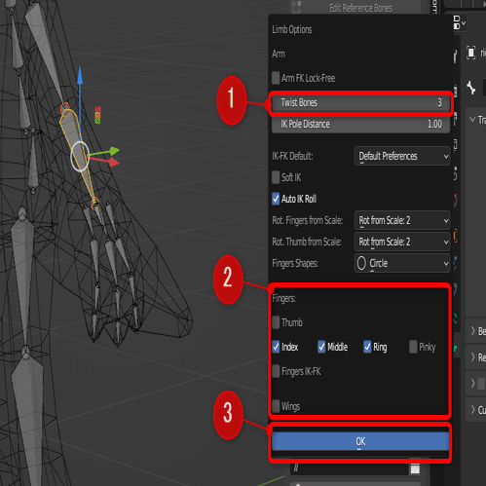
Task: Collapse the Transform panel chevron
Action: pos(472,120)
